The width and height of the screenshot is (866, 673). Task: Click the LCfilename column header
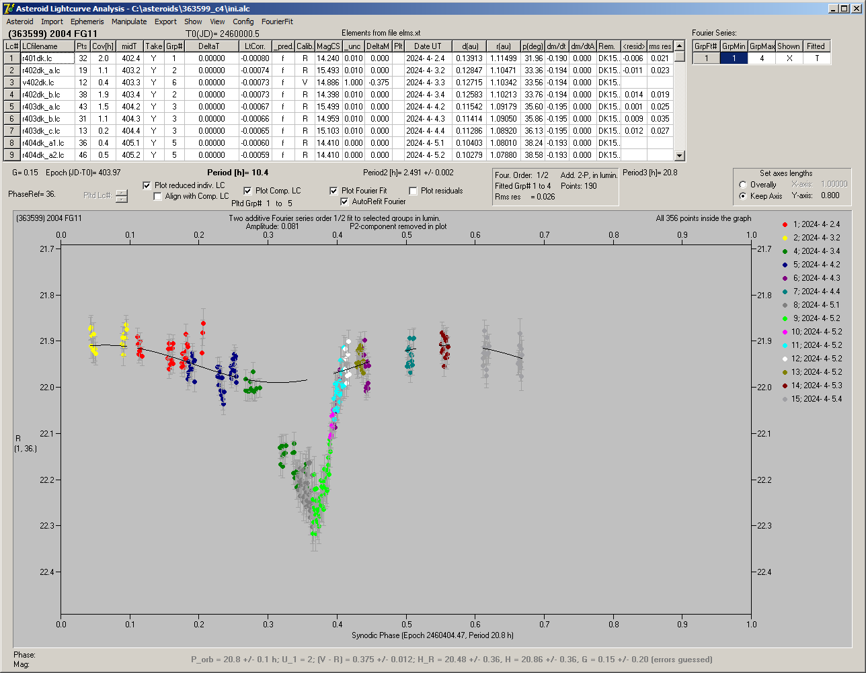[x=47, y=46]
